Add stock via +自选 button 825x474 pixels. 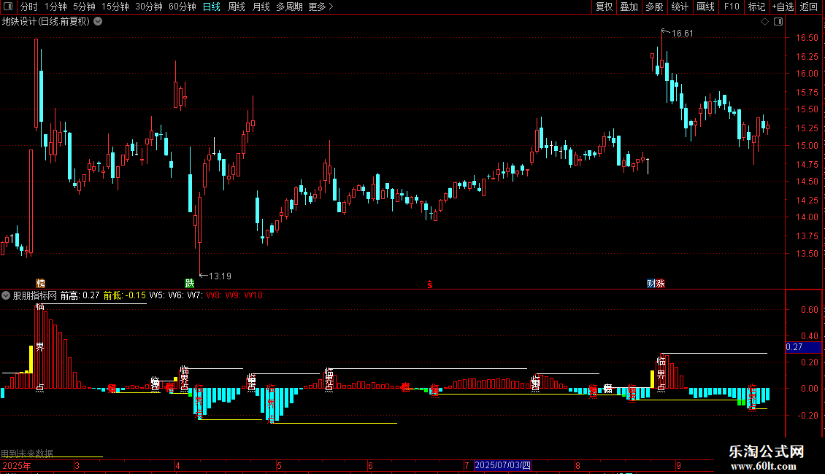783,7
